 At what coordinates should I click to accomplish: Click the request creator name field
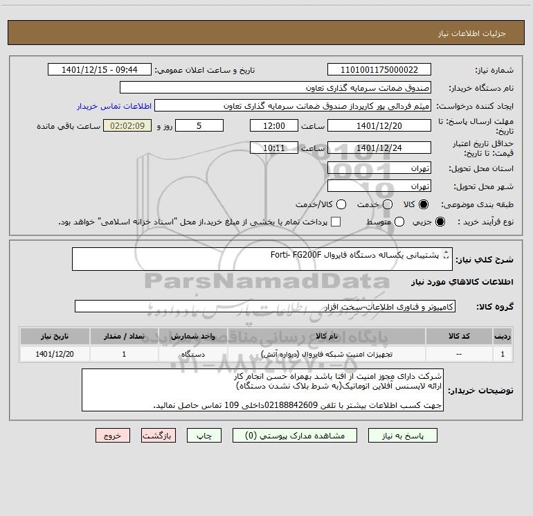point(293,106)
